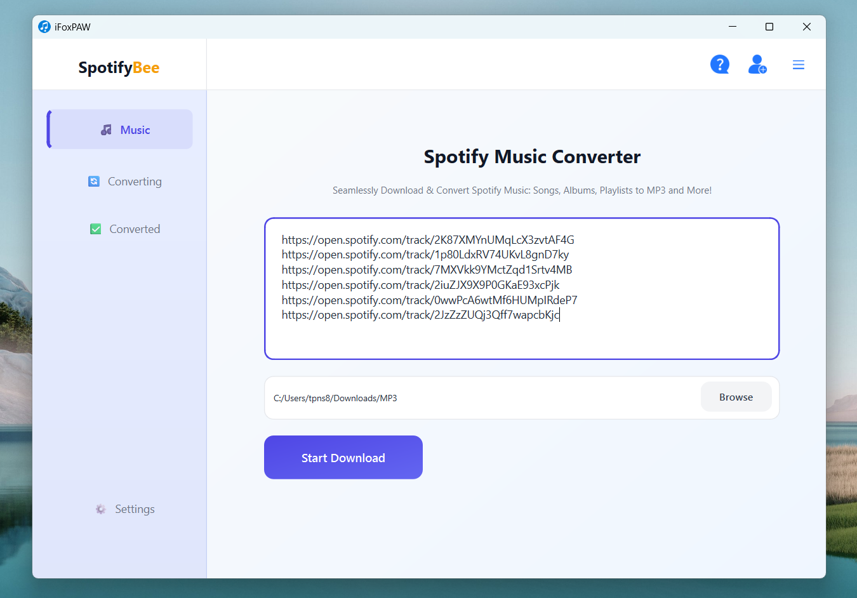Click the SpotifyBee logo

click(119, 67)
